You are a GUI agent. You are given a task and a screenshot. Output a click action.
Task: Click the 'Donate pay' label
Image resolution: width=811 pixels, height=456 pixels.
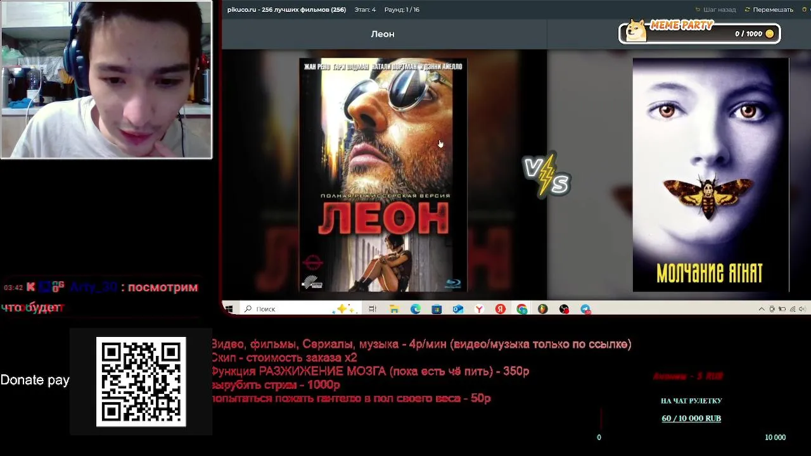pos(35,380)
